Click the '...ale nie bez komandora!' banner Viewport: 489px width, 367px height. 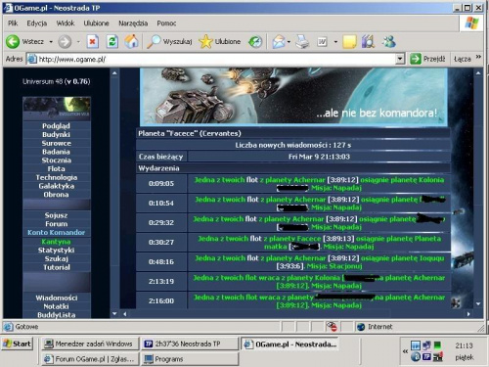[293, 97]
